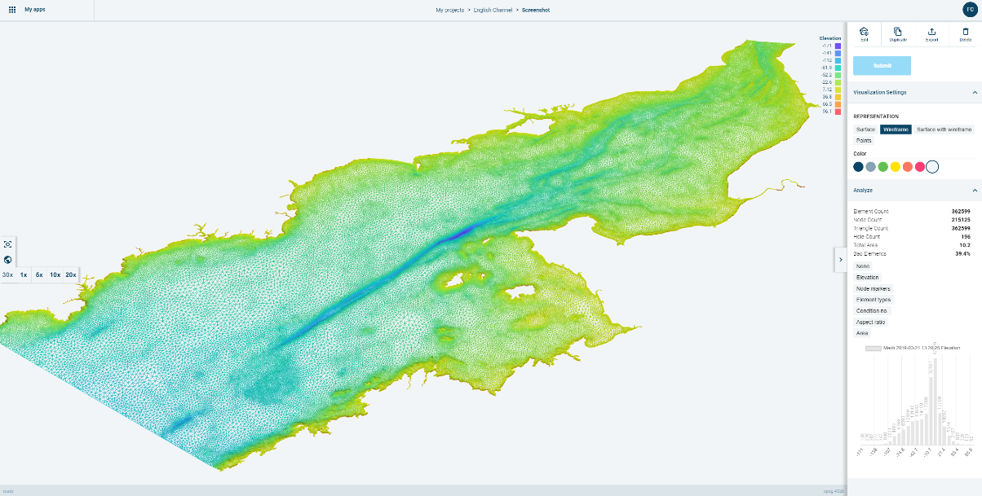Pick the yellow color swatch
The height and width of the screenshot is (496, 982).
point(895,167)
